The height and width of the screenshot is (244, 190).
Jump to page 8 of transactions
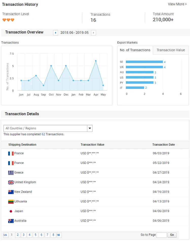click(x=53, y=235)
